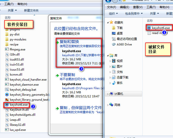Click the A360 Drive icon
Viewport: 173px width, 138px height.
[114, 44]
